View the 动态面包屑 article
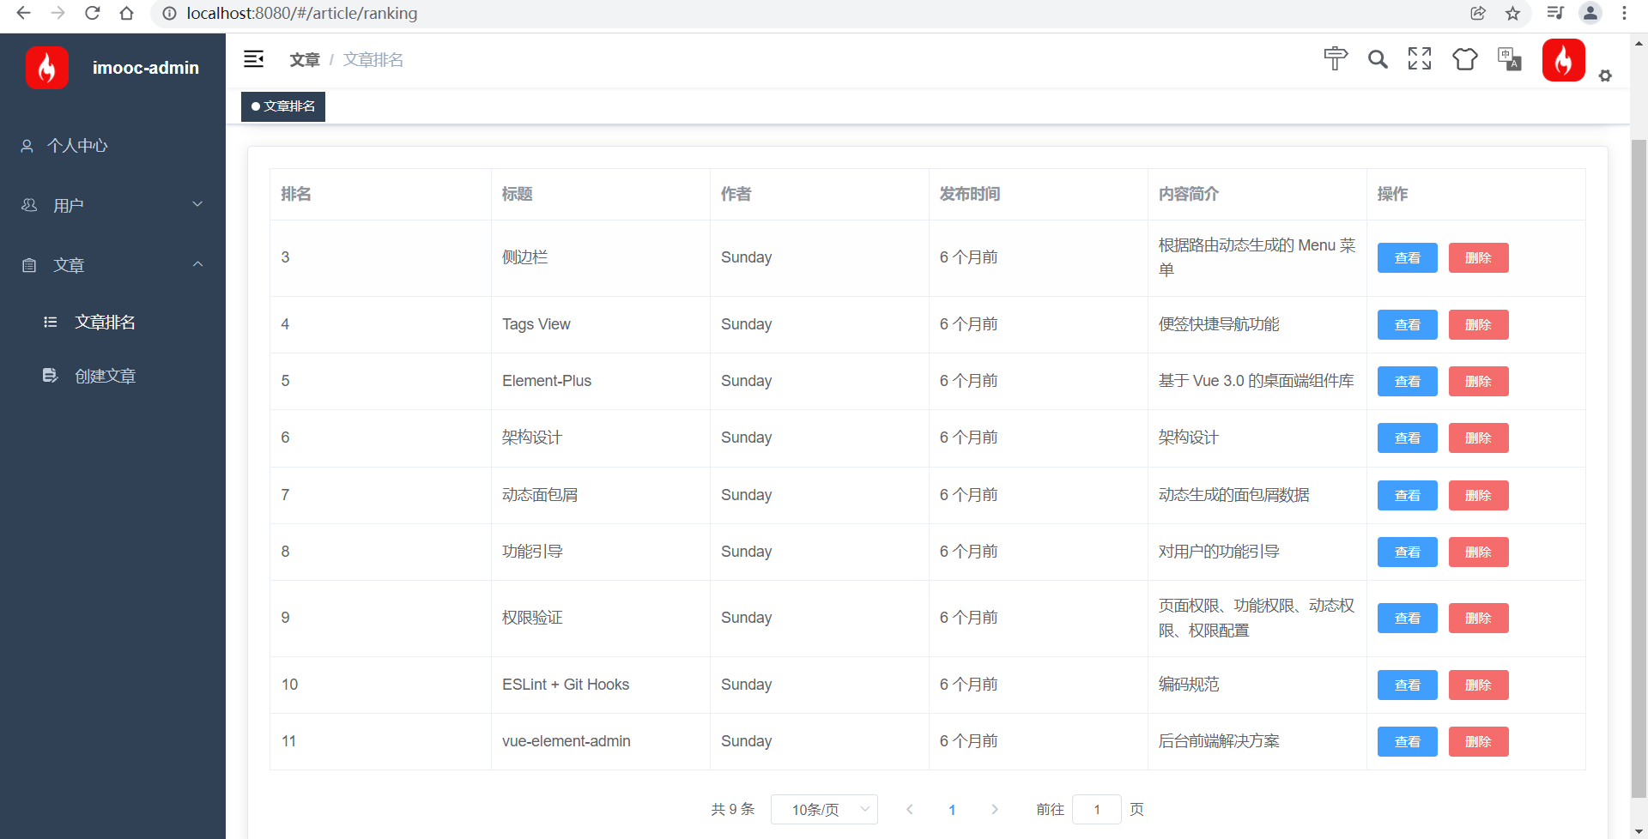The width and height of the screenshot is (1648, 839). 1408,495
